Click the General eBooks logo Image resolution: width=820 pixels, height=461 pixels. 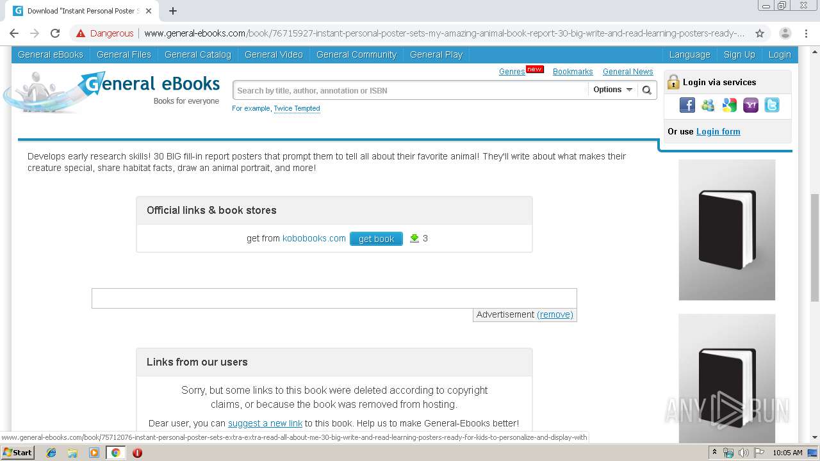pyautogui.click(x=112, y=92)
